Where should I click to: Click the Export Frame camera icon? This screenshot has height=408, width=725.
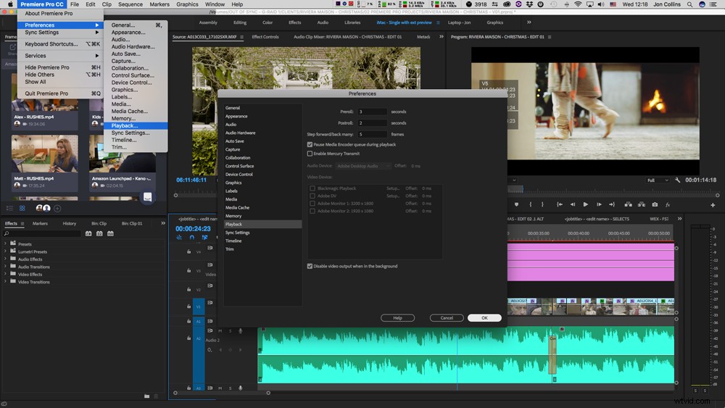(655, 204)
